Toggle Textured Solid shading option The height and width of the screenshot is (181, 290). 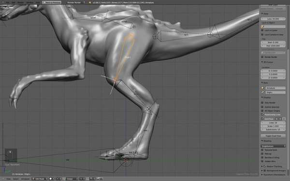[x=262, y=150]
